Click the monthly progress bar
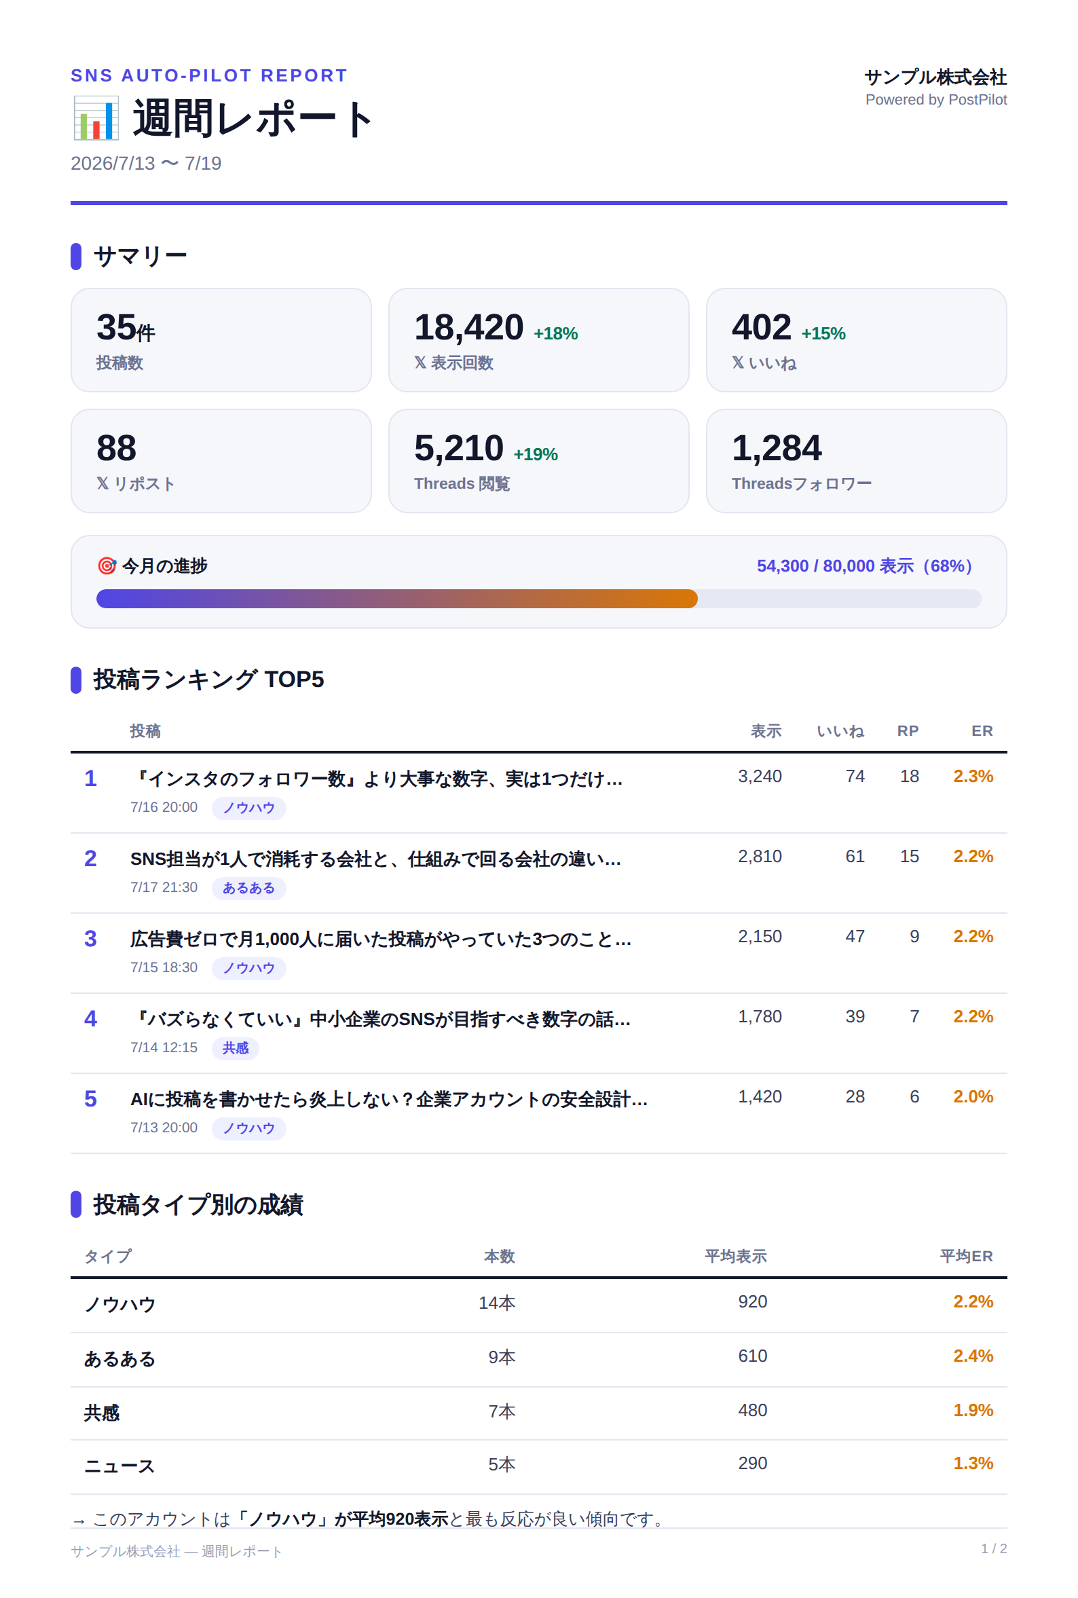 [538, 599]
